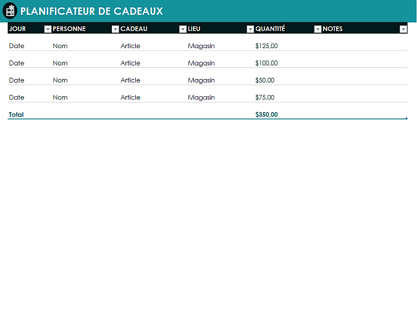Expand the LIEU column filter arrow

250,29
